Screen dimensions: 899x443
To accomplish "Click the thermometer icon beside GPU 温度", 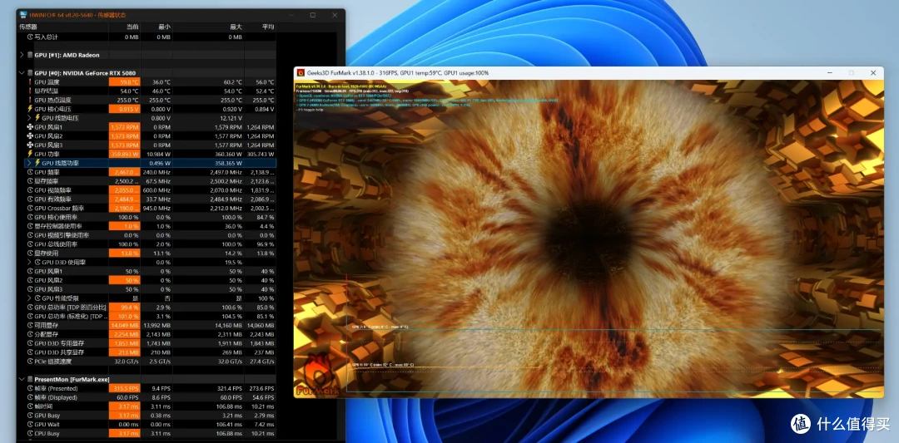I will coord(30,81).
